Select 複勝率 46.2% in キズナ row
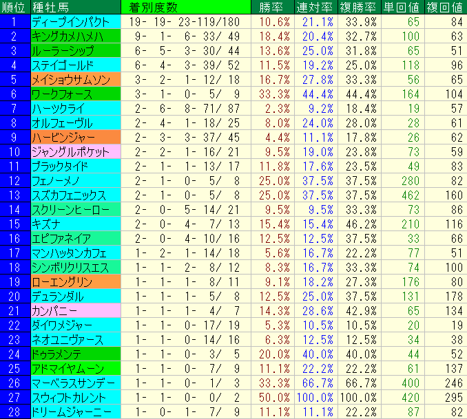This screenshot has height=419, width=467. pyautogui.click(x=361, y=224)
